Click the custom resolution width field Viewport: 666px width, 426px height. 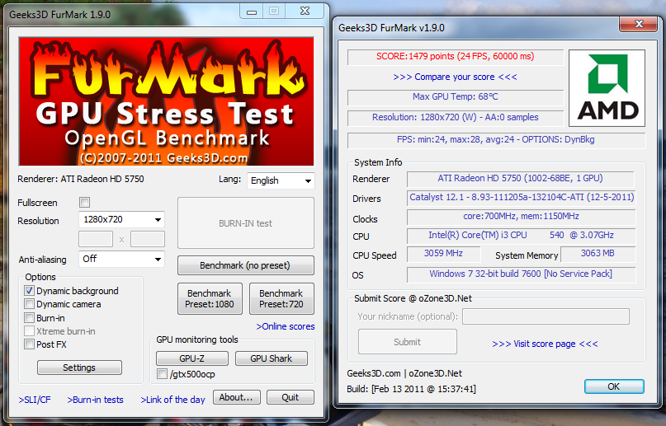[x=96, y=239]
